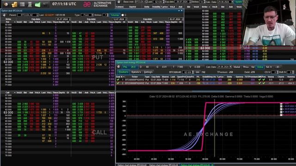Screen dimensions: 296x166
Task: Click the Volumes button in Option desk
Action: pos(115,15)
